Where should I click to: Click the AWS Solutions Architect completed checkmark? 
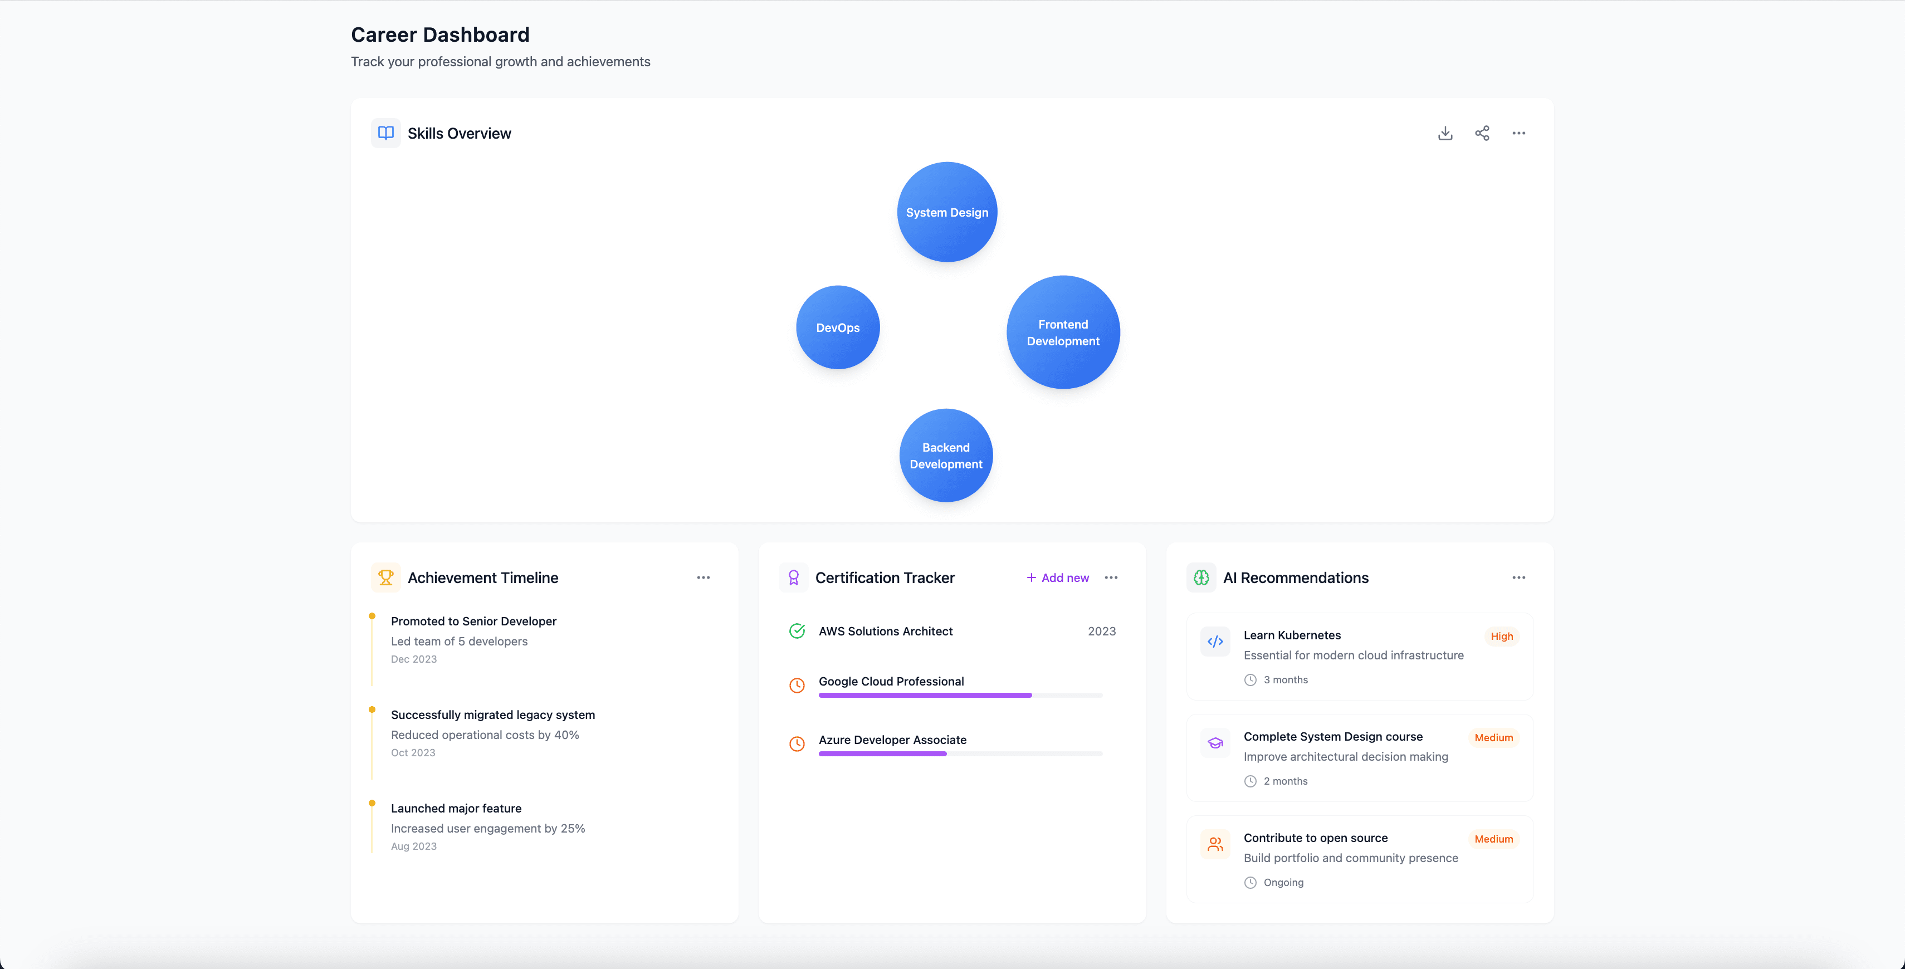[797, 631]
